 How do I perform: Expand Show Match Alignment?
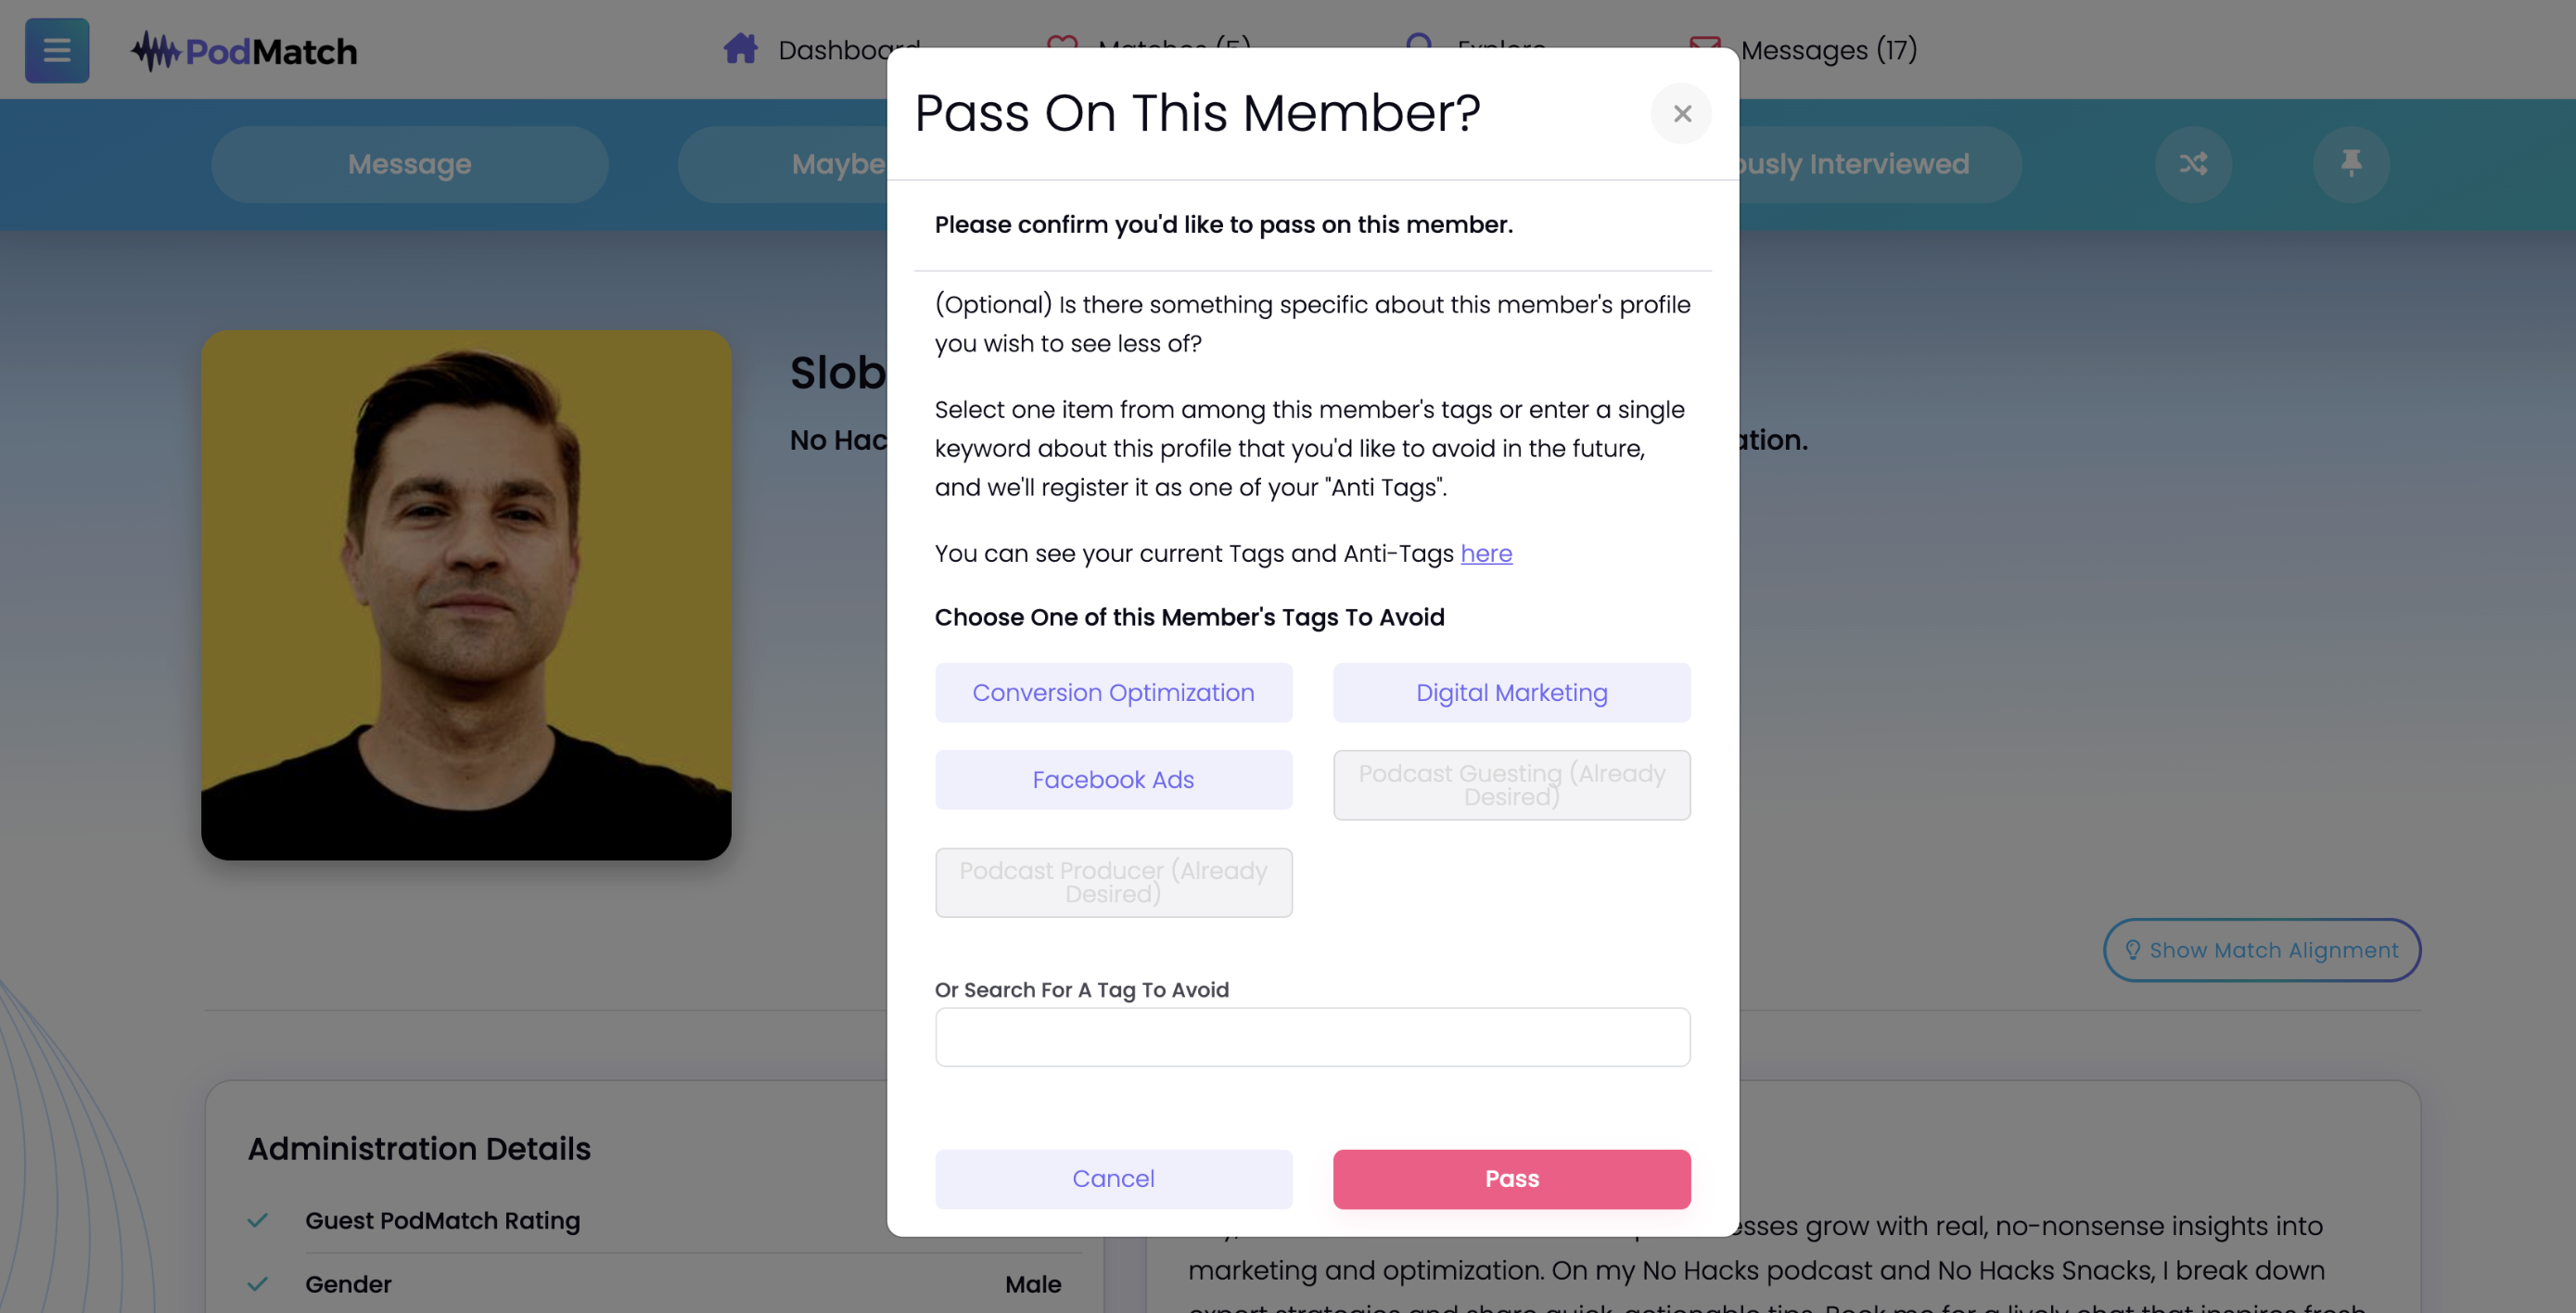tap(2262, 949)
